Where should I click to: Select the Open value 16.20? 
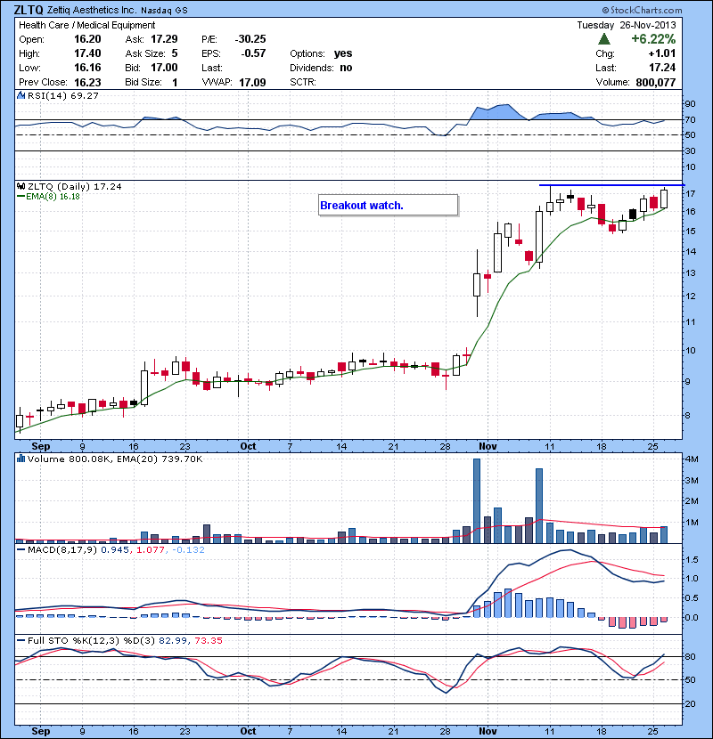tap(87, 39)
